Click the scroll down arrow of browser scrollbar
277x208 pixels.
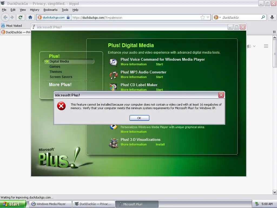click(275, 192)
